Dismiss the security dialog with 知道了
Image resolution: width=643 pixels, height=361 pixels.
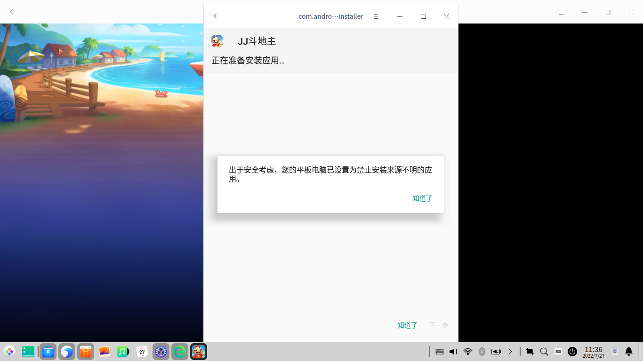422,198
